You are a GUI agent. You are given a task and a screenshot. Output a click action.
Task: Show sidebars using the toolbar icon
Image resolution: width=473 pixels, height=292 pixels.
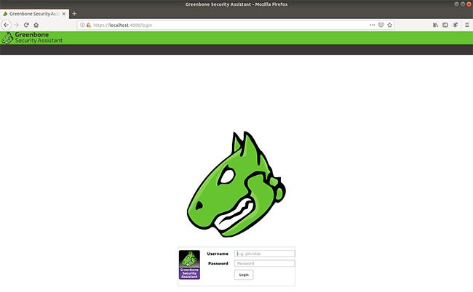[x=445, y=25]
